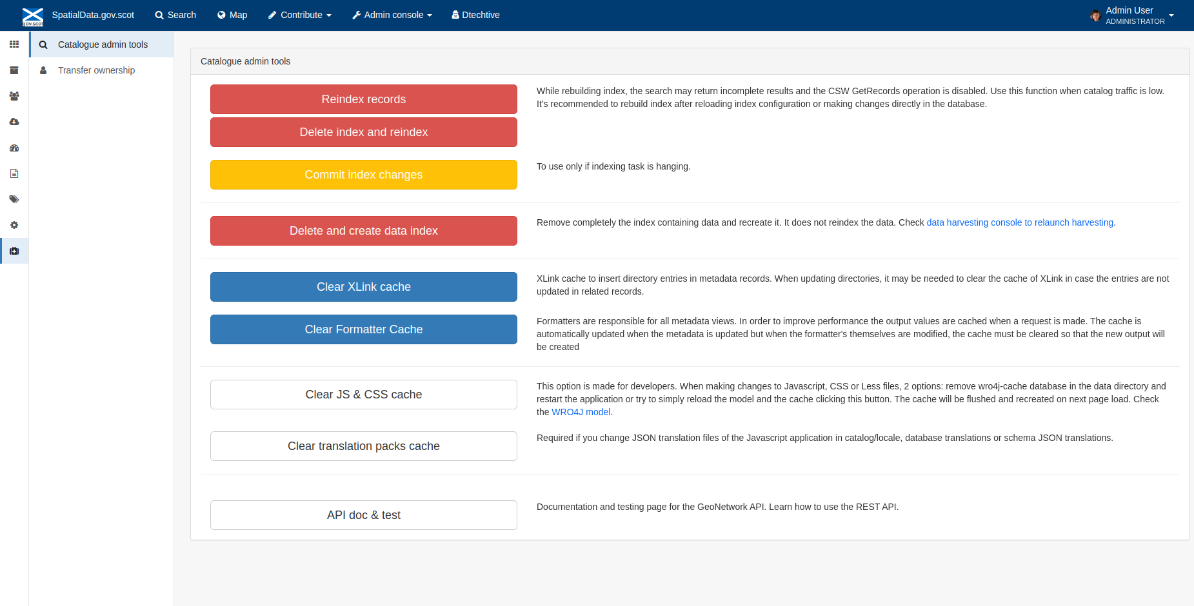This screenshot has height=606, width=1194.
Task: Open the reports document sidebar icon
Action: [14, 173]
